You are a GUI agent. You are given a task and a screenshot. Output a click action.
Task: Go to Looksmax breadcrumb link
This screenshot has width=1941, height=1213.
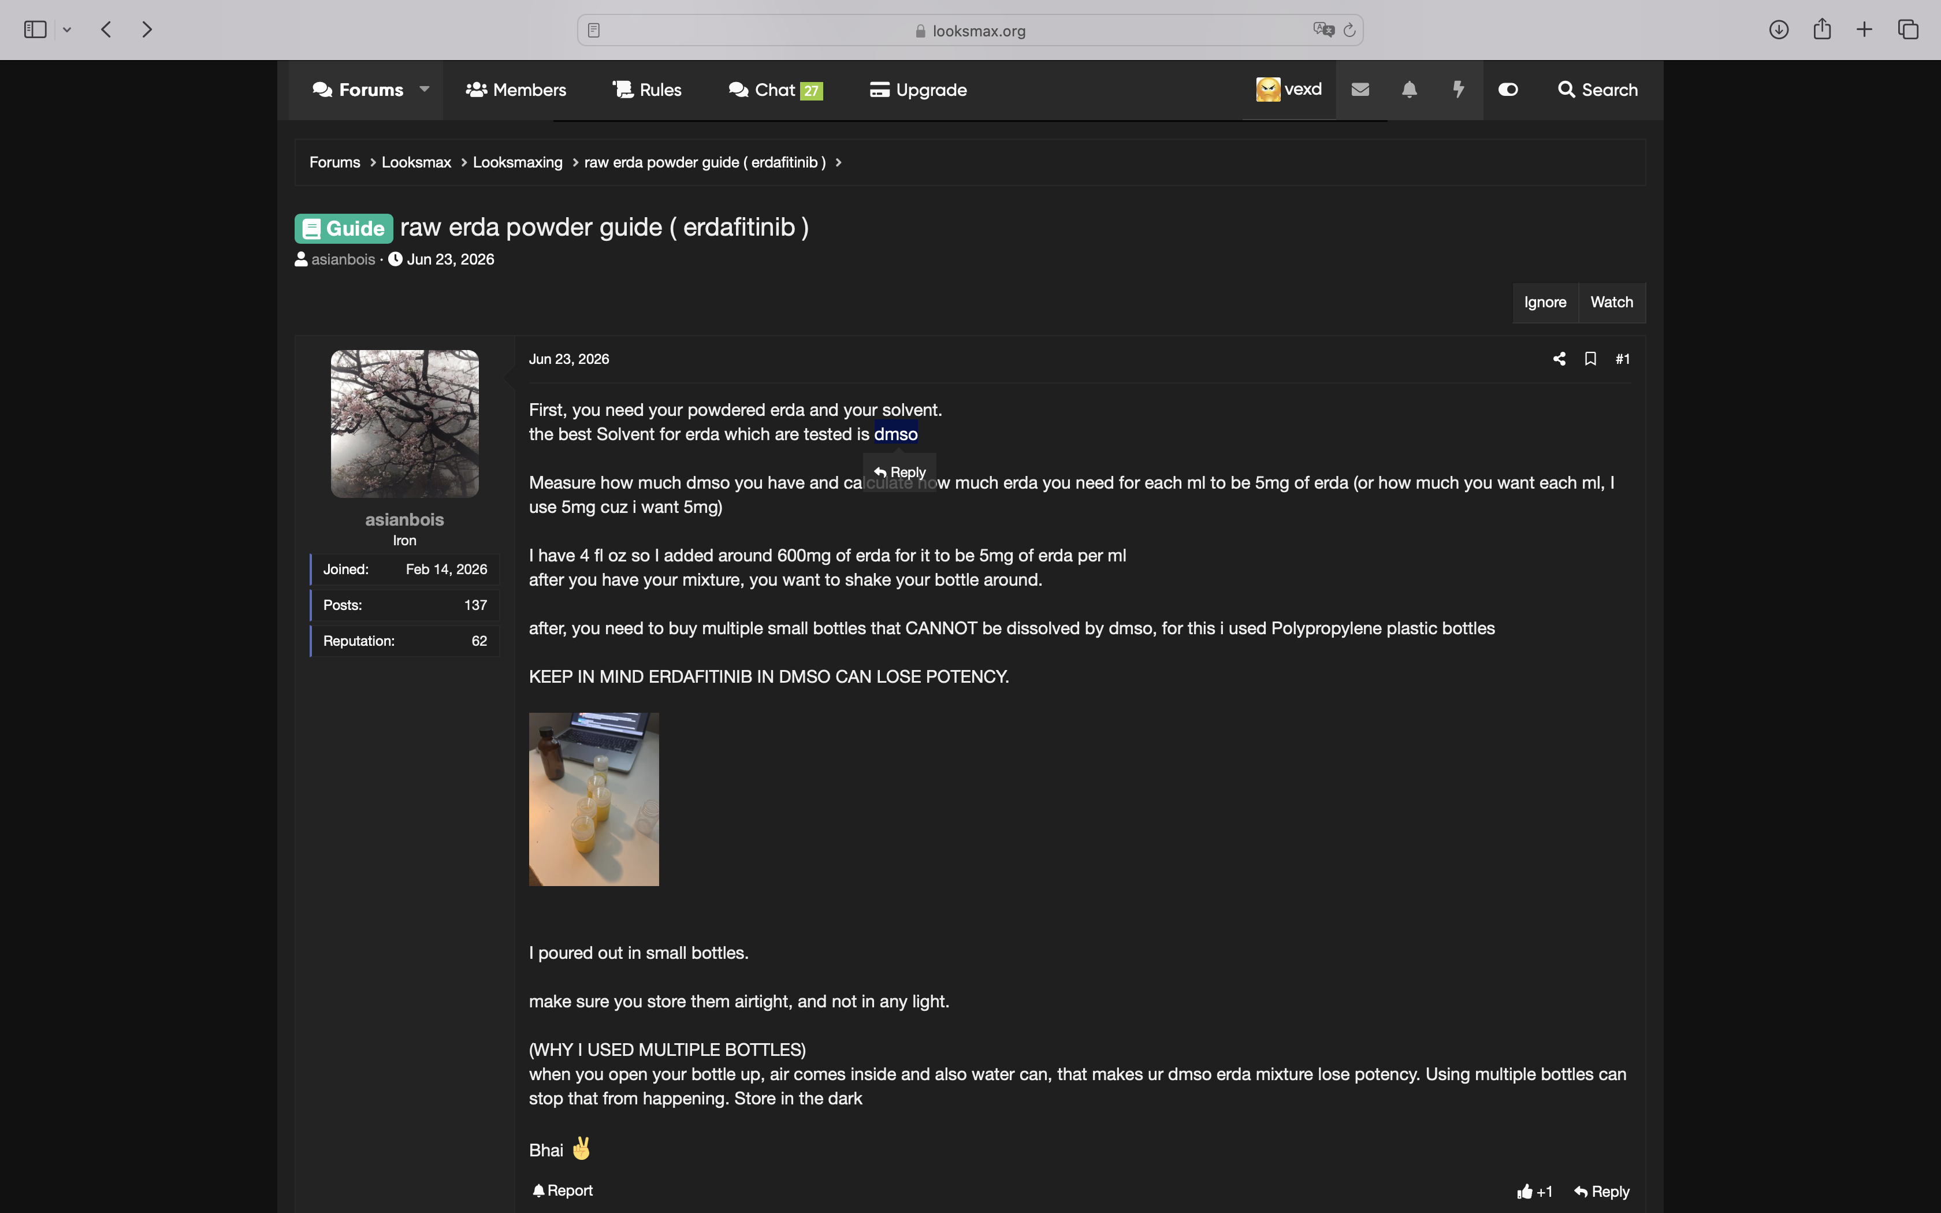pos(417,162)
